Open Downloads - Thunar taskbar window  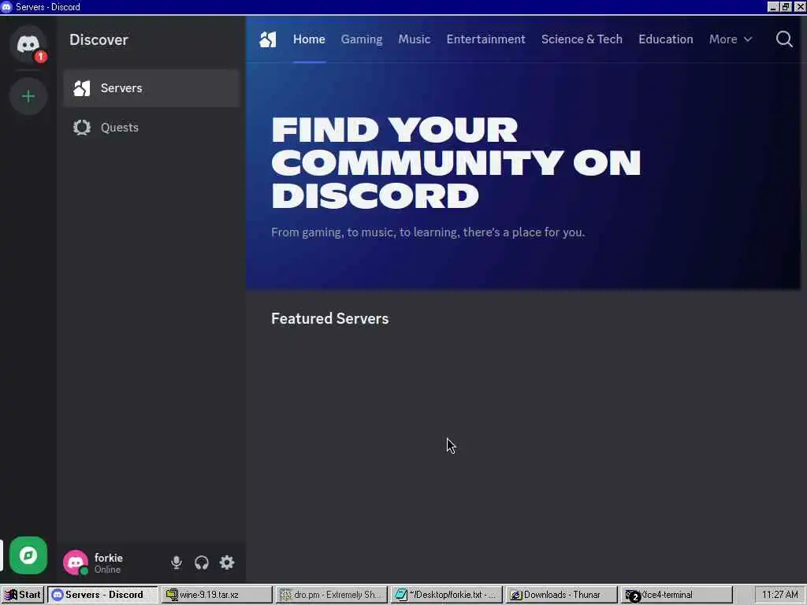(561, 595)
